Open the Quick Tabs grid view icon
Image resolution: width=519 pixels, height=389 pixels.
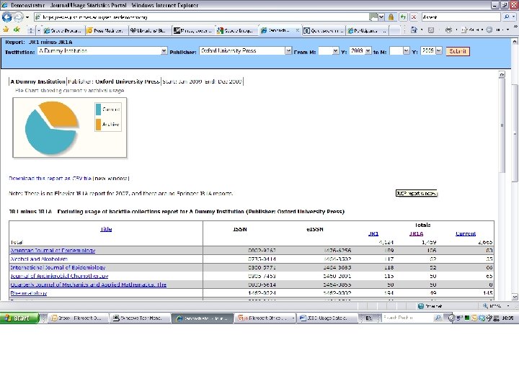click(31, 30)
